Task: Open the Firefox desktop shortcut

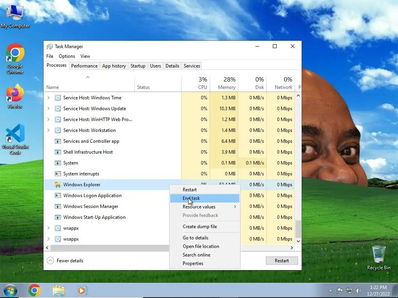Action: click(x=15, y=96)
